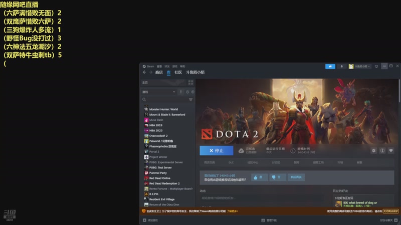This screenshot has height=225, width=401.
Task: Click the play time clock icon
Action: (293, 151)
